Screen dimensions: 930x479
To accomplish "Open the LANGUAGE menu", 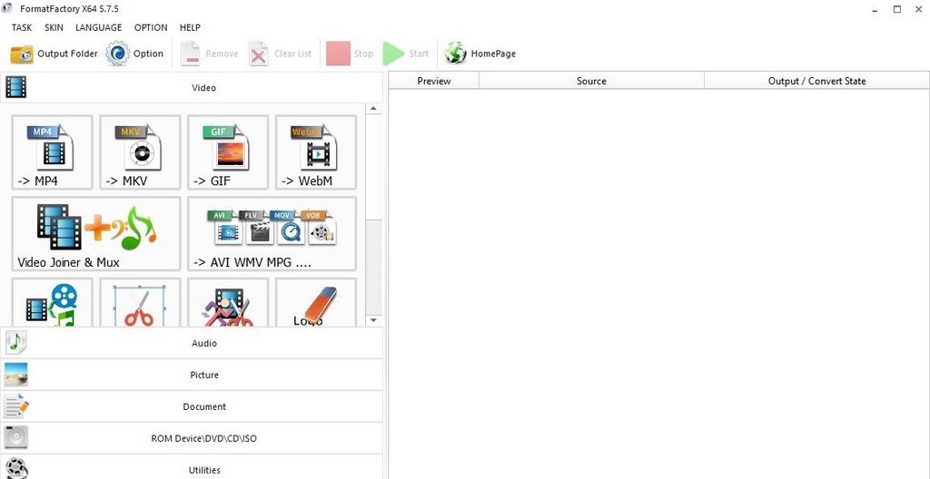I will pyautogui.click(x=98, y=27).
